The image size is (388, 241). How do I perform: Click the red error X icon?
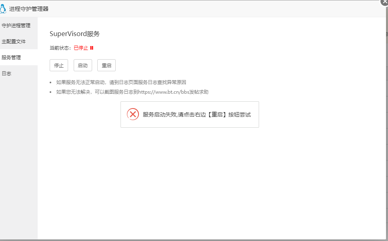click(133, 114)
